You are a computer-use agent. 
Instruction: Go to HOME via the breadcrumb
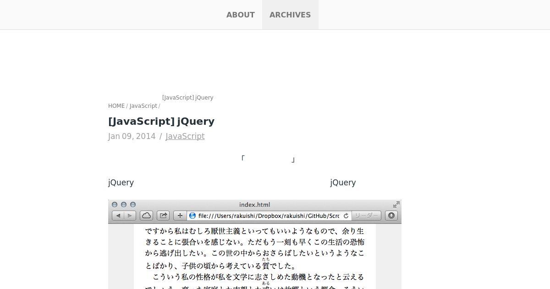[116, 106]
